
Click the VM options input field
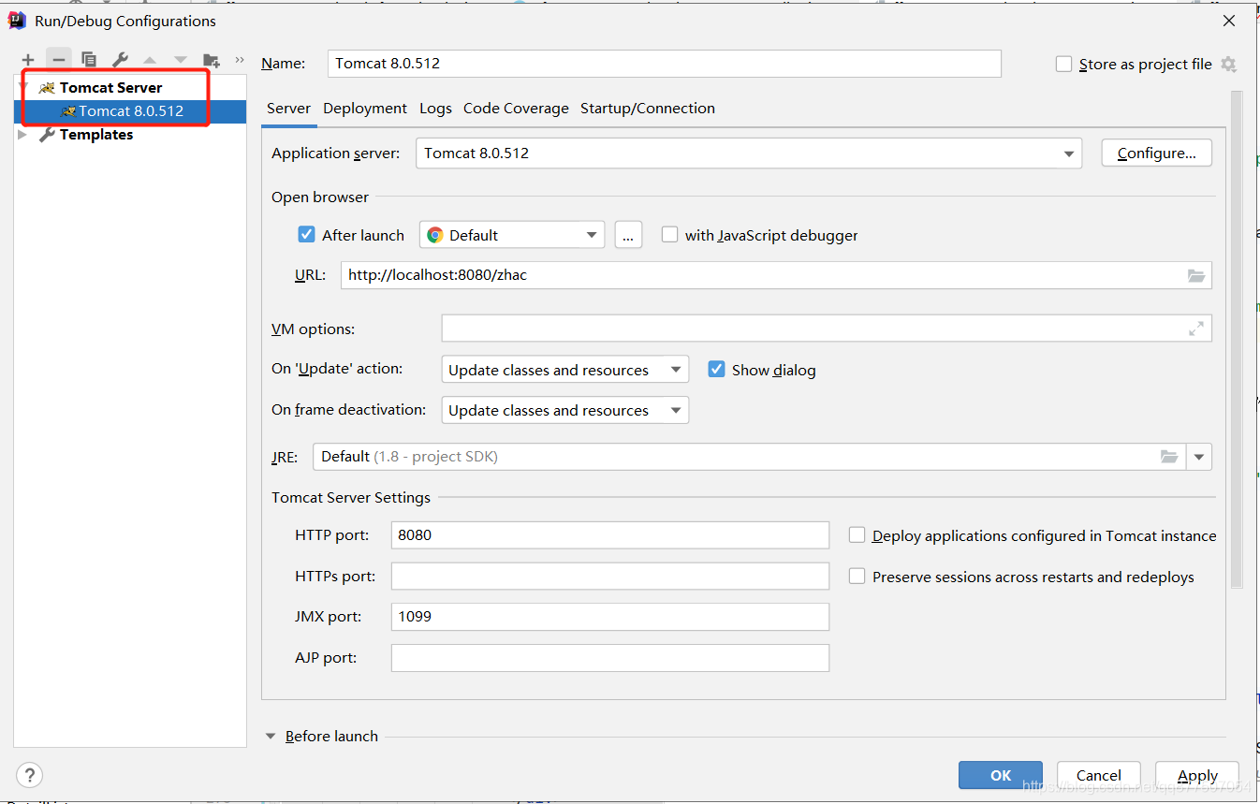tap(827, 329)
